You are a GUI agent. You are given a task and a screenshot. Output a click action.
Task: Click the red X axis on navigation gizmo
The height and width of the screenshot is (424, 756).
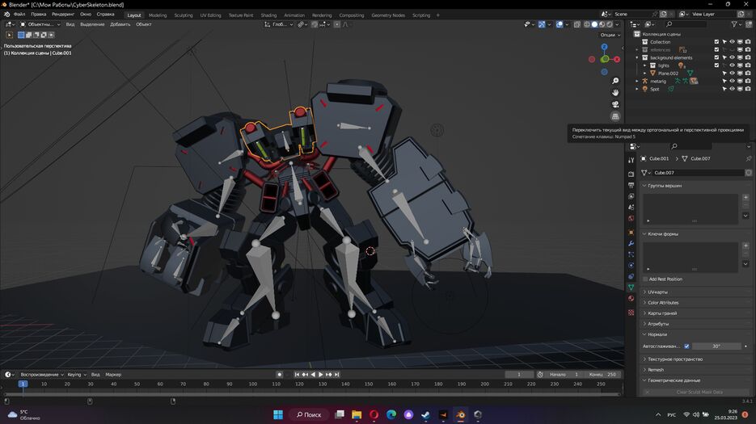pyautogui.click(x=617, y=59)
